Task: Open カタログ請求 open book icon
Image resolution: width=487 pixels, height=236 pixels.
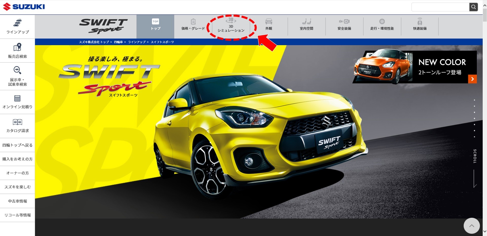Action: (18, 122)
